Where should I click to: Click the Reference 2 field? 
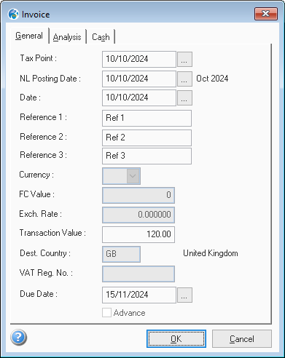[x=147, y=138]
